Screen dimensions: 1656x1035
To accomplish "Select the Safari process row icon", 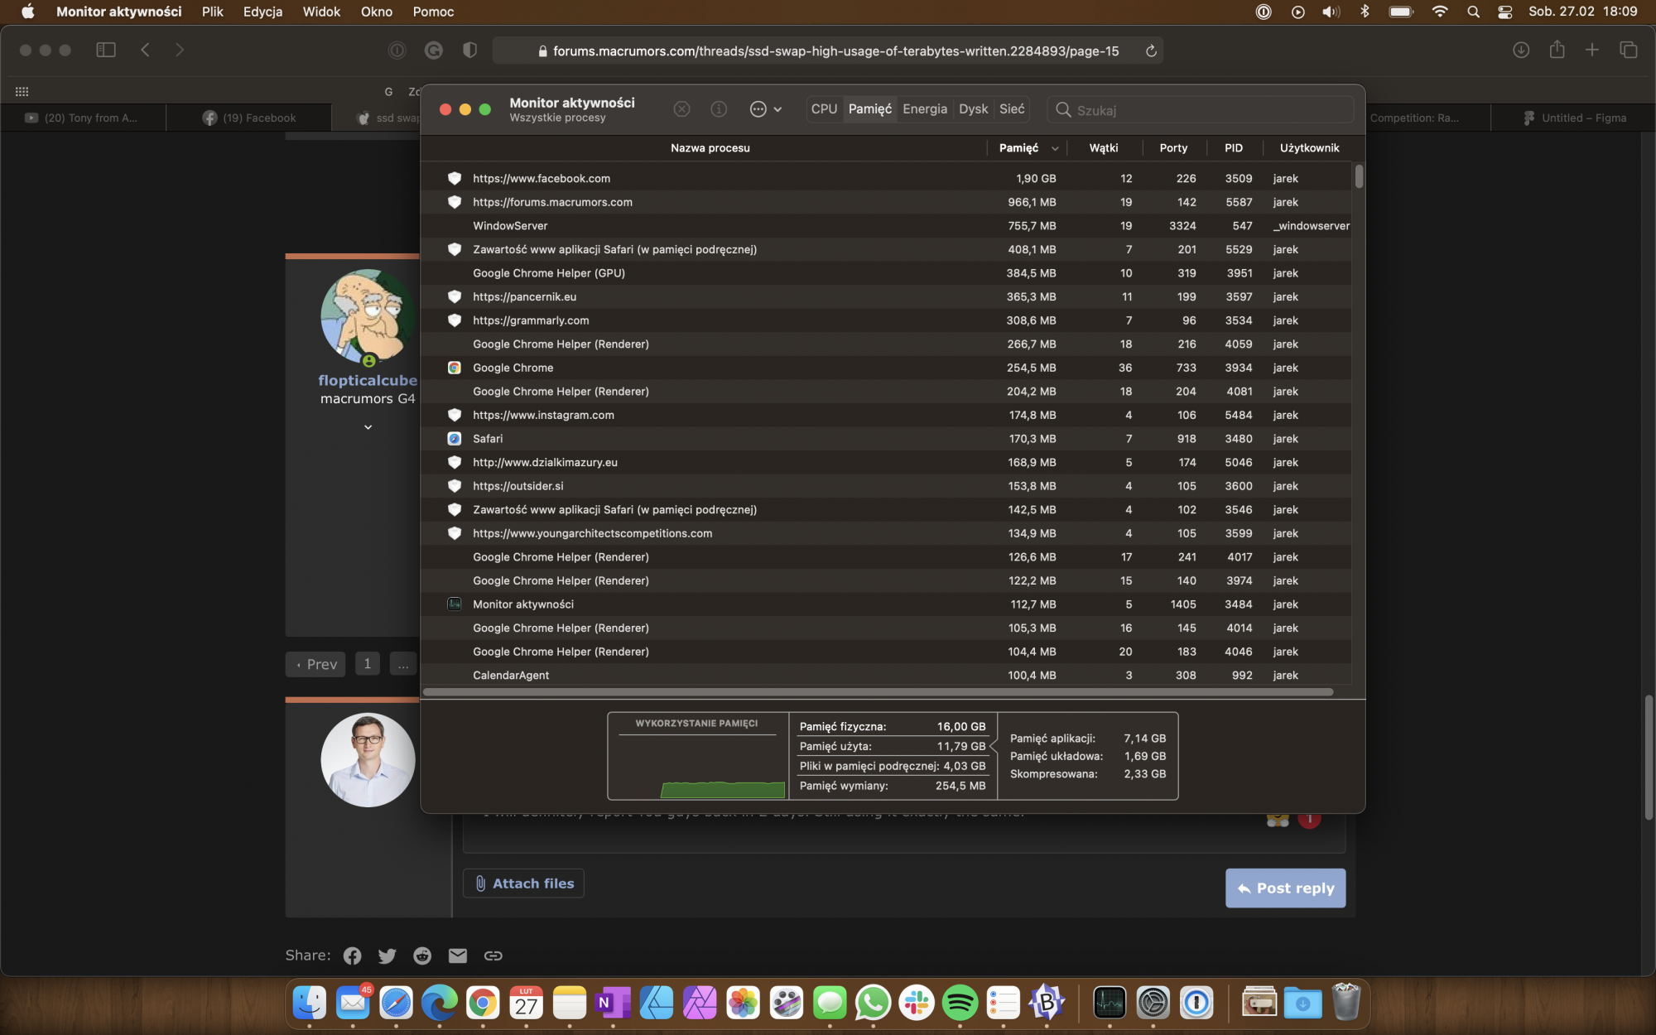I will click(x=455, y=439).
